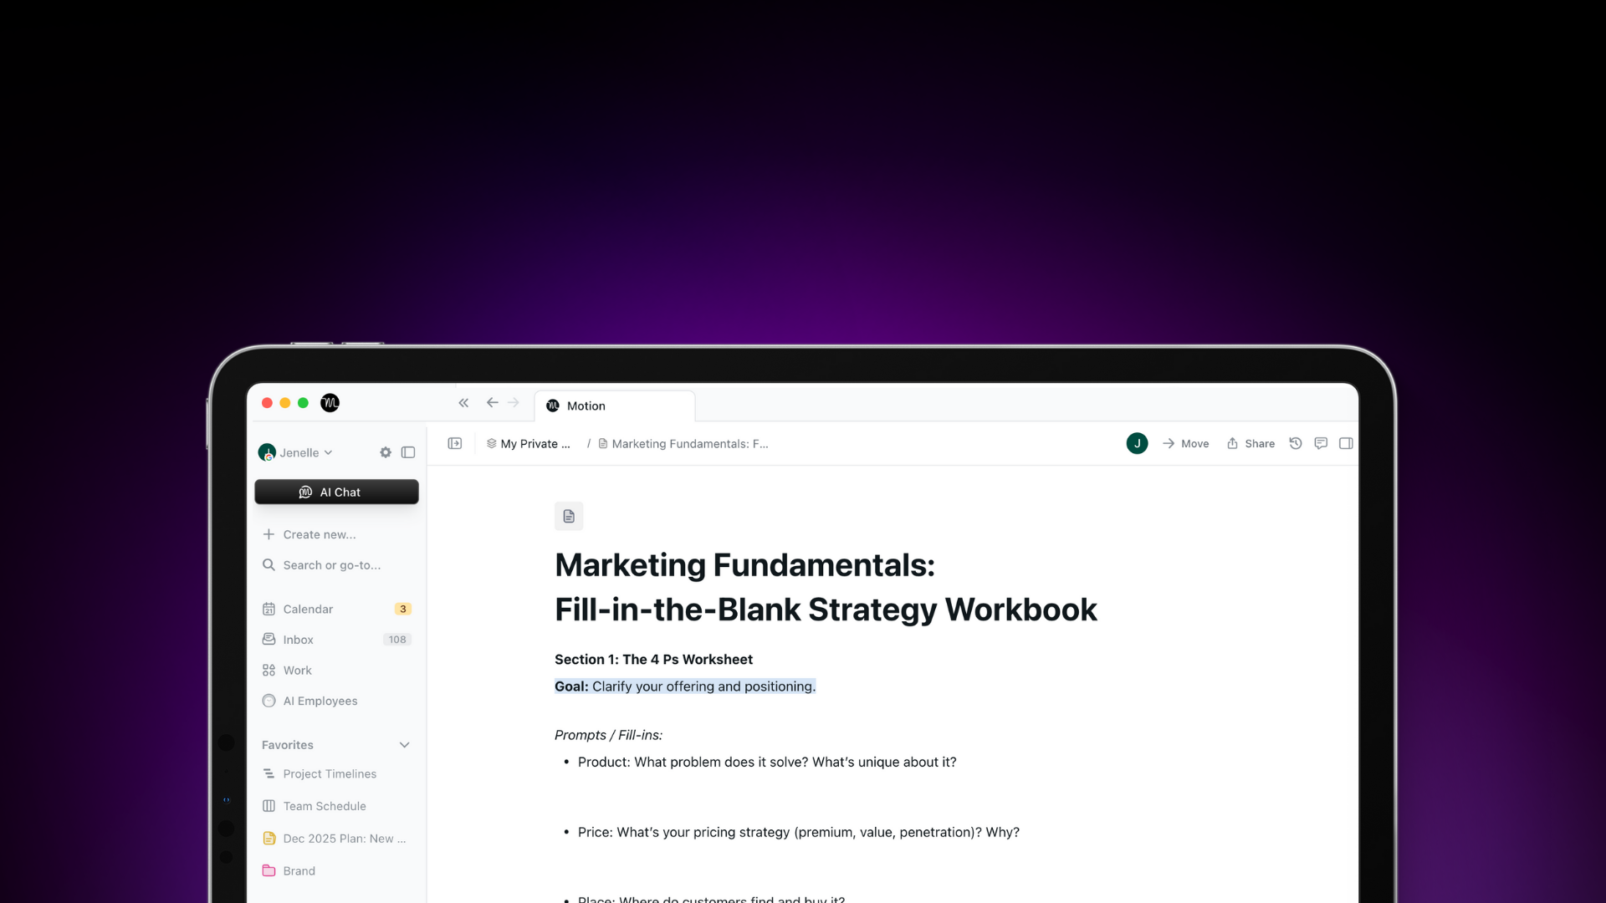
Task: Select Work in the sidebar
Action: click(x=297, y=670)
